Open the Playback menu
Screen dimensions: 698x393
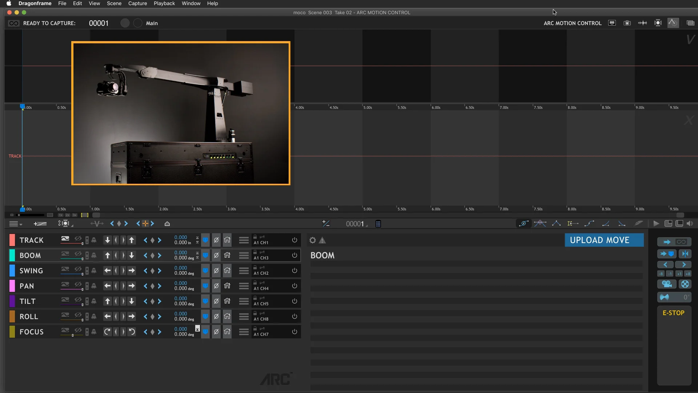(x=164, y=3)
